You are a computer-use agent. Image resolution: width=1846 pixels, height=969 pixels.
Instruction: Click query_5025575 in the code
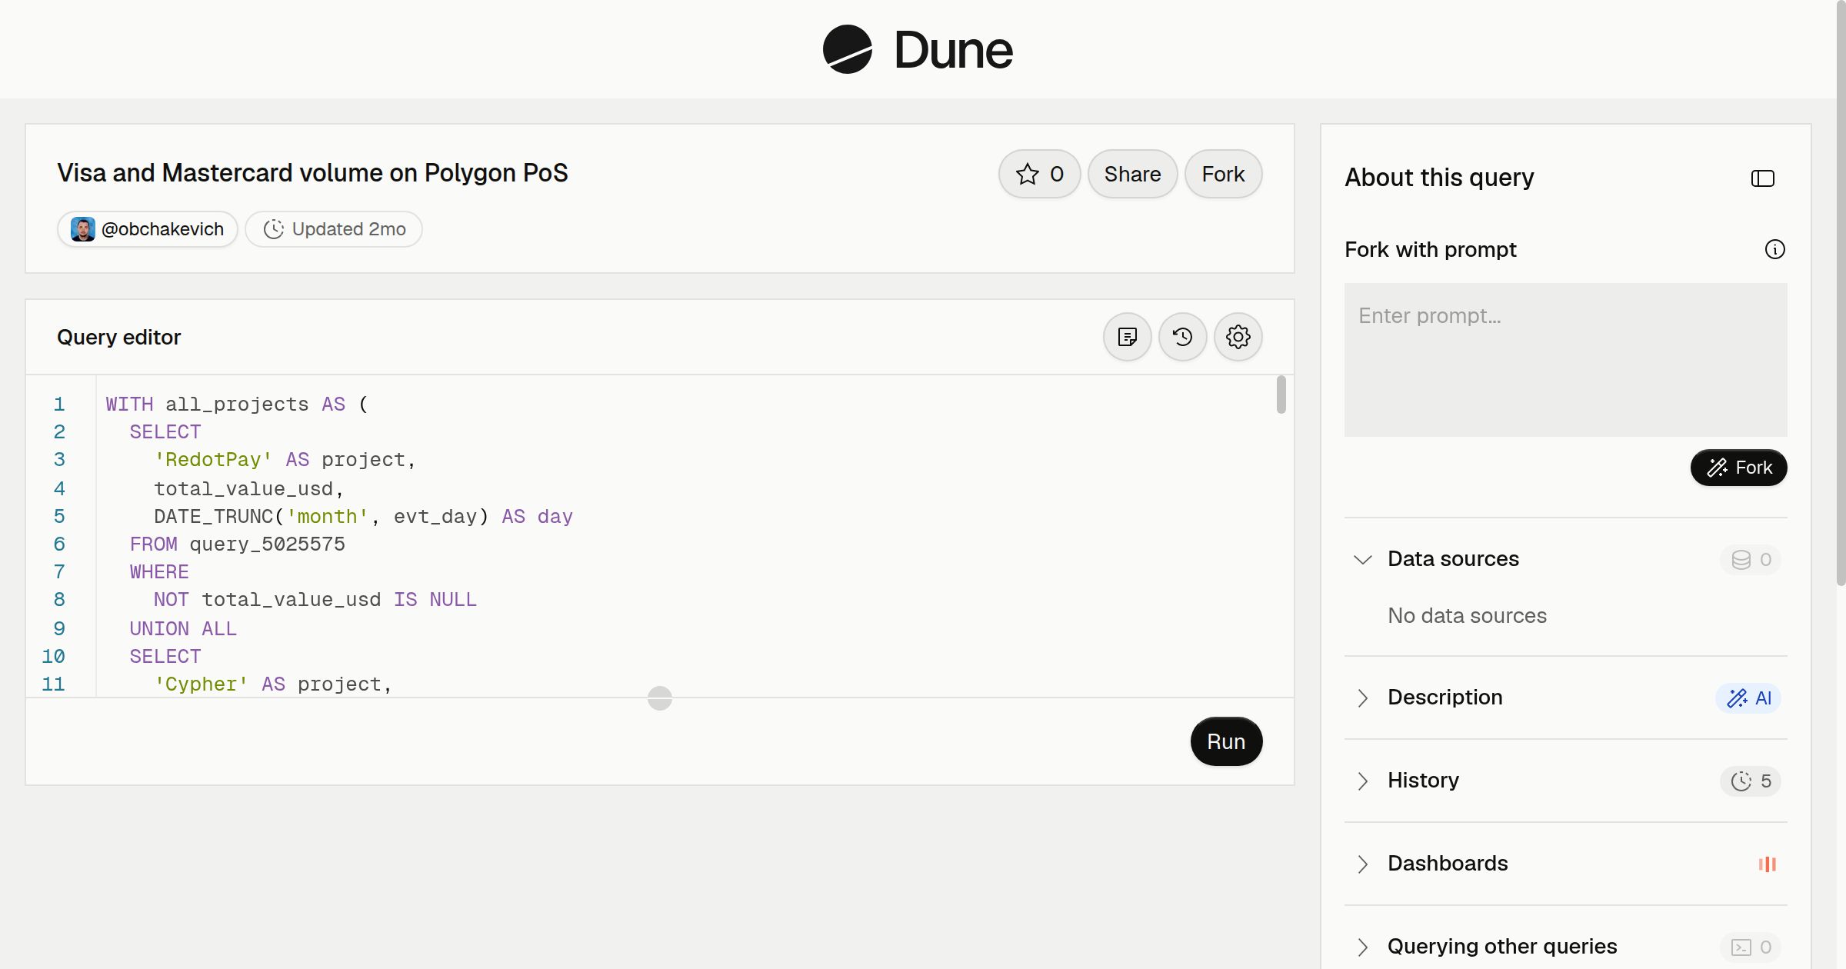[267, 544]
